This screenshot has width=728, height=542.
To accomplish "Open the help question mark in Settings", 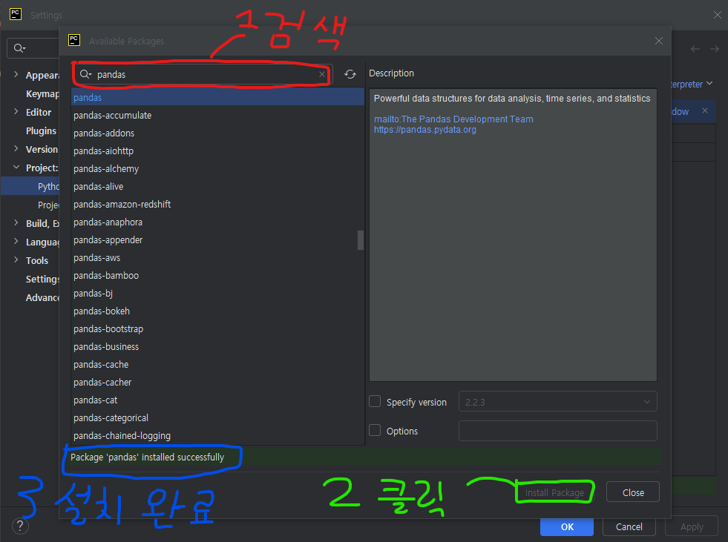I will [x=20, y=526].
